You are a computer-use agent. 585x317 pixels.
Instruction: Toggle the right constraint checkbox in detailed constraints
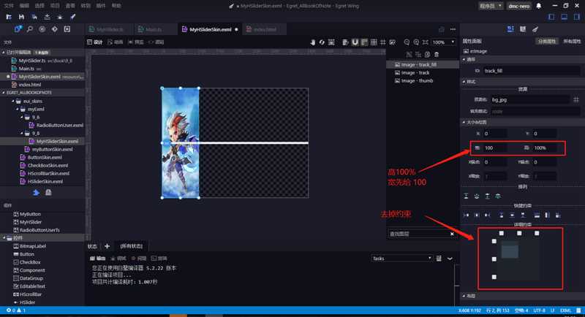[537, 233]
